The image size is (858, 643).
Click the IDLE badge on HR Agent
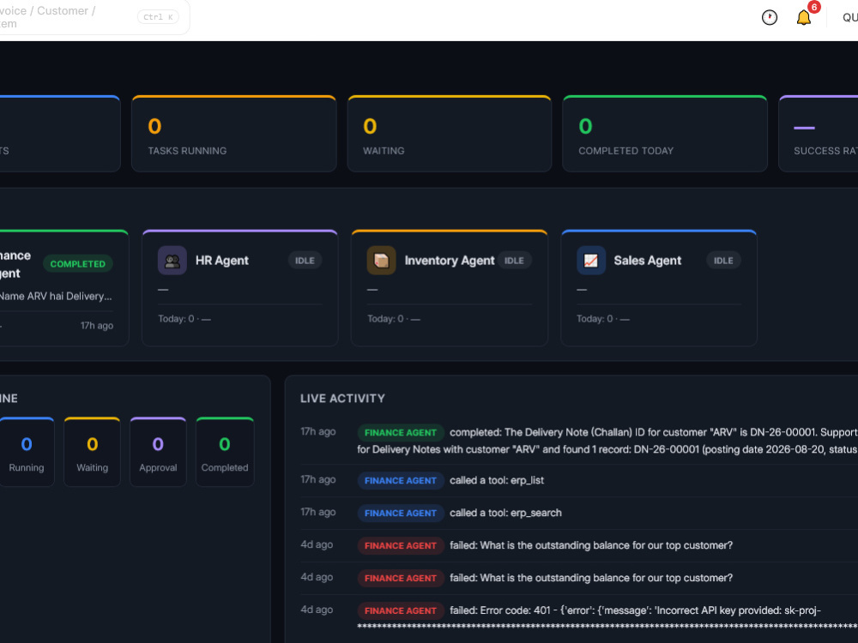(305, 261)
